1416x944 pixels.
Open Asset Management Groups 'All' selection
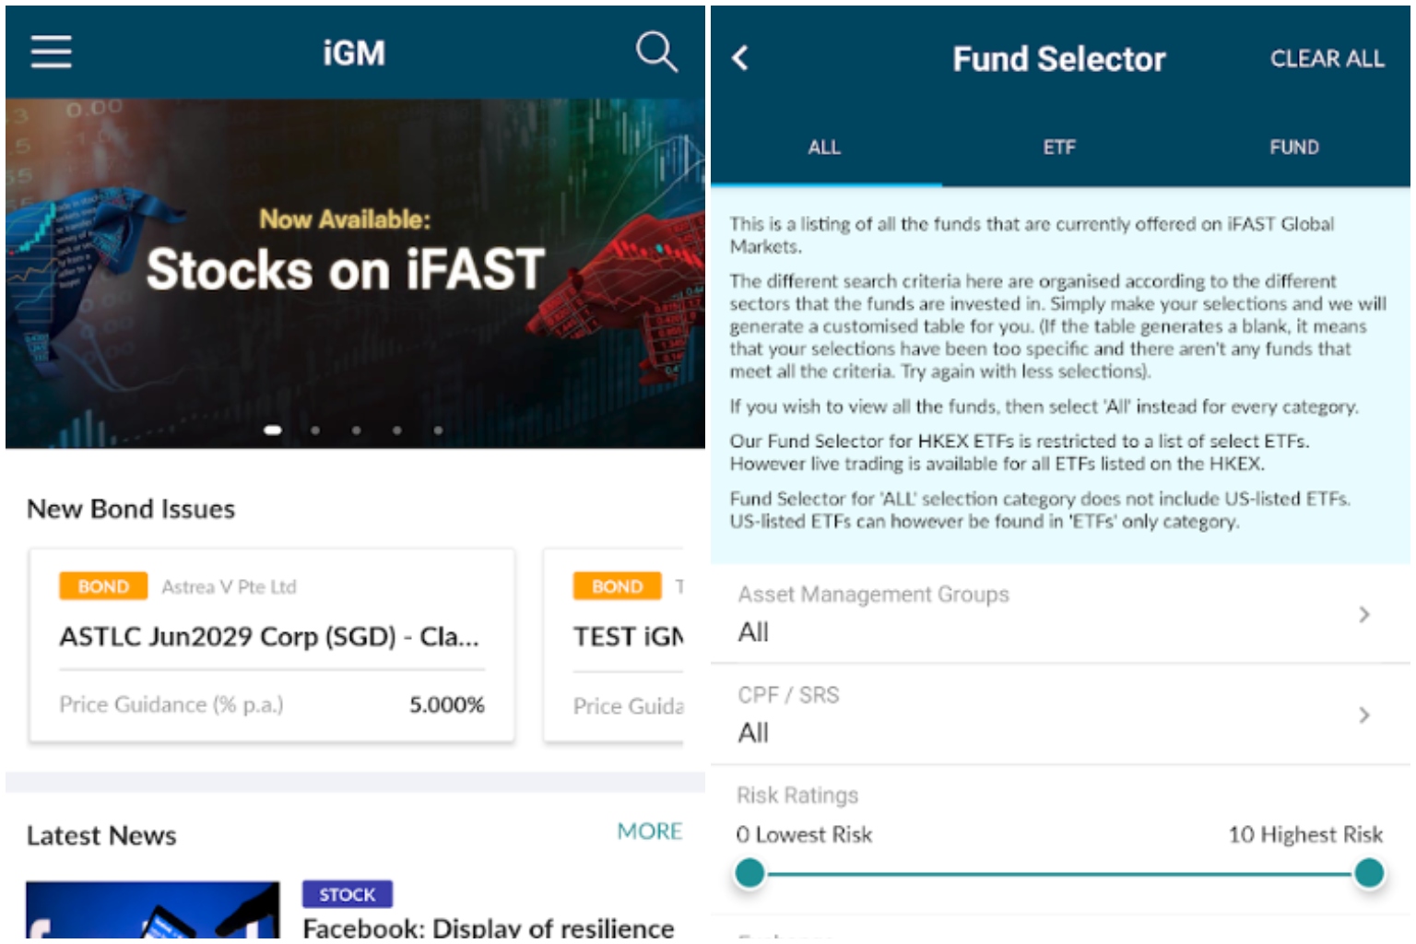pyautogui.click(x=753, y=632)
